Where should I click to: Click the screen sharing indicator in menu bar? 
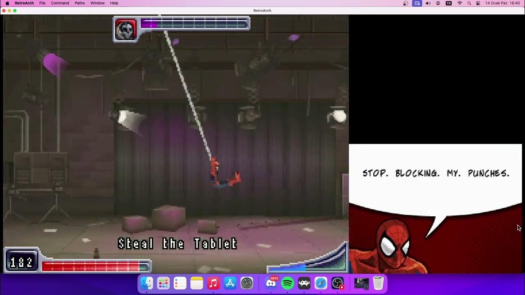(417, 3)
